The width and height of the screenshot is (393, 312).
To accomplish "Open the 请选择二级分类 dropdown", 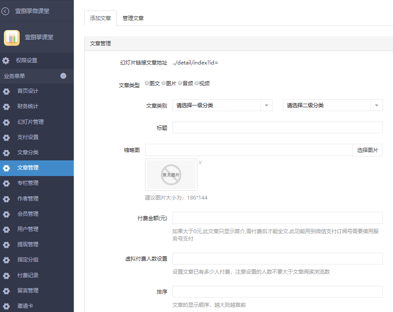I will (333, 105).
